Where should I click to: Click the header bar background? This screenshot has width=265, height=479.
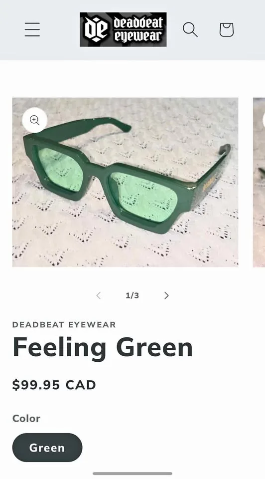(132, 29)
